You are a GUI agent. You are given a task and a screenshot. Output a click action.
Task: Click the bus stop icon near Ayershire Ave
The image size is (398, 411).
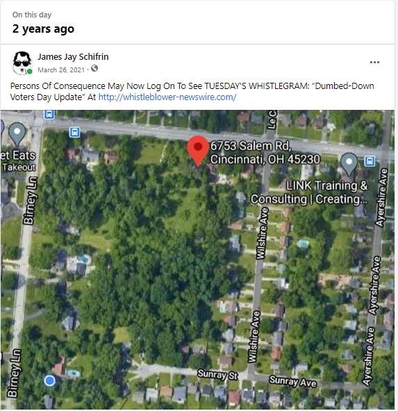click(x=370, y=161)
